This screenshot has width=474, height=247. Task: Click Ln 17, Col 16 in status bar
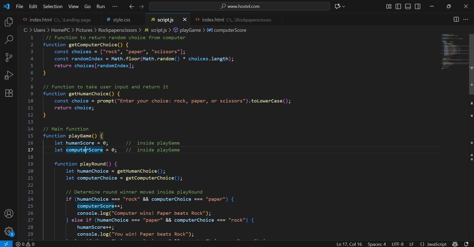pyautogui.click(x=349, y=244)
